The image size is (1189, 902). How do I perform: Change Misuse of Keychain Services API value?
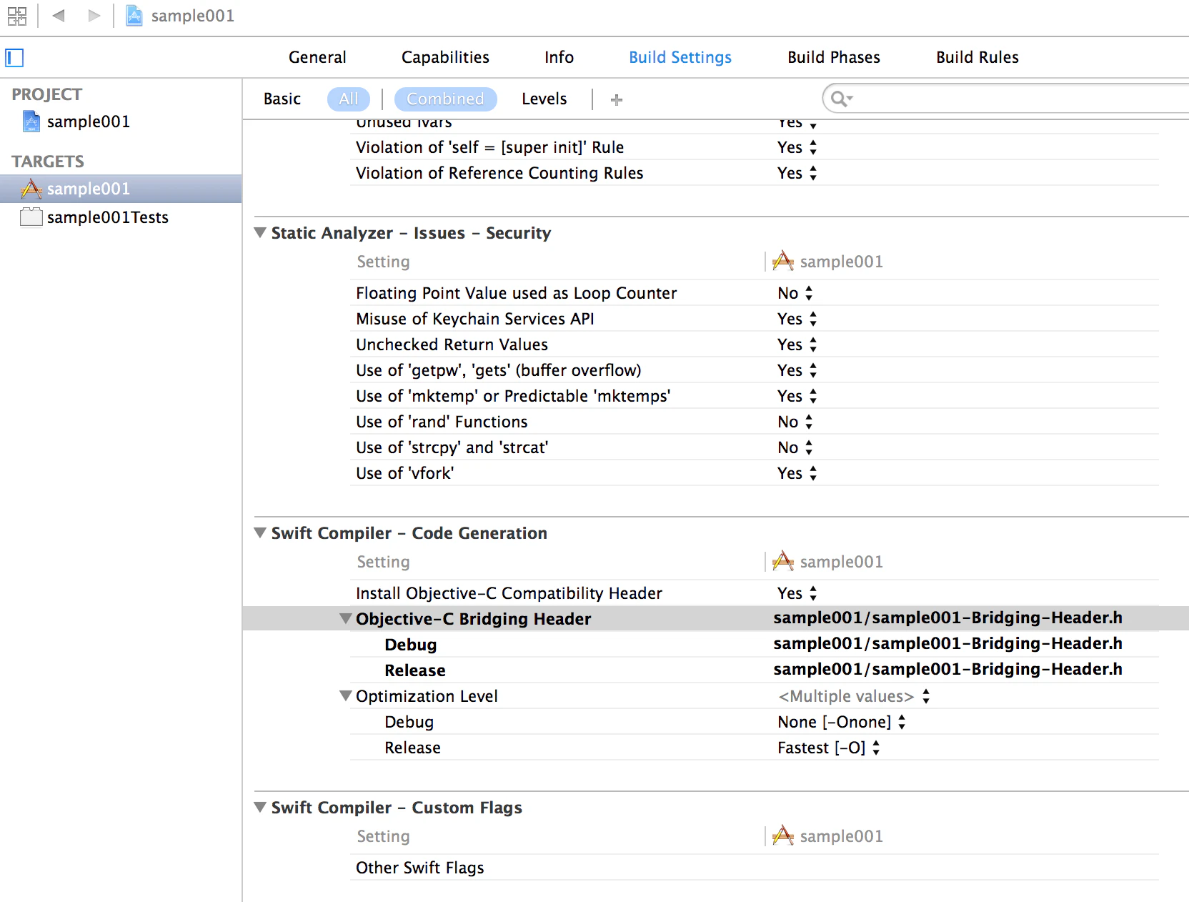[x=797, y=319]
